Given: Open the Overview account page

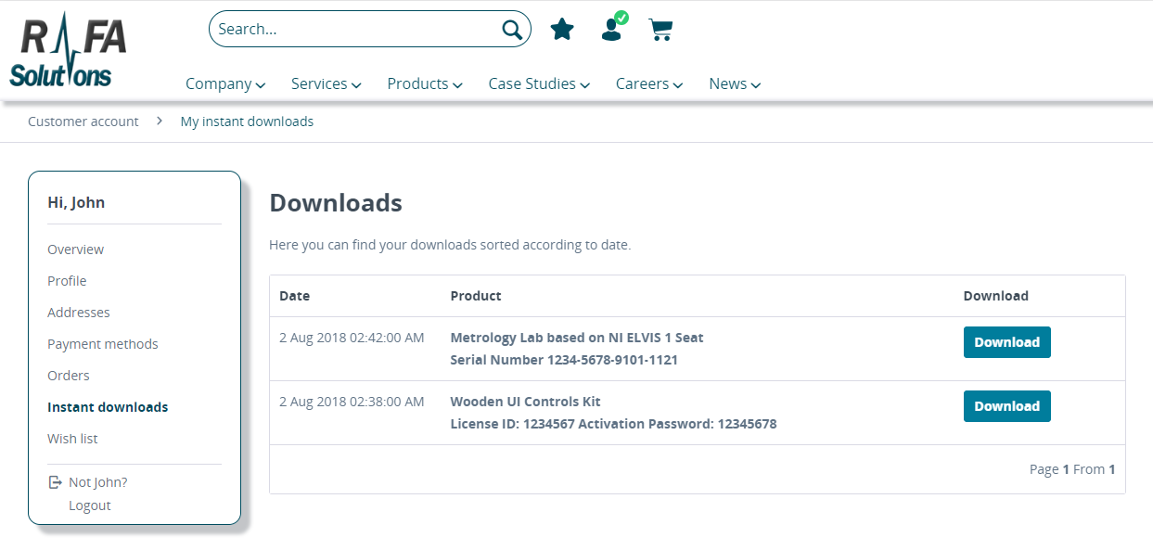Looking at the screenshot, I should click(x=75, y=249).
